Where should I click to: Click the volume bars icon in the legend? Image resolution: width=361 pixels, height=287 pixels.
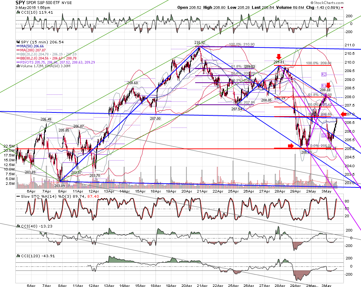point(18,66)
